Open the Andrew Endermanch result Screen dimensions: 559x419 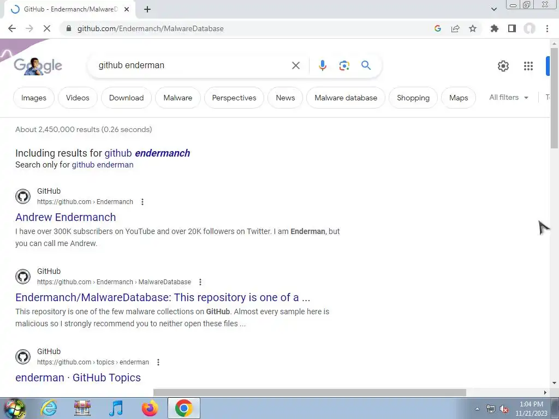[66, 217]
